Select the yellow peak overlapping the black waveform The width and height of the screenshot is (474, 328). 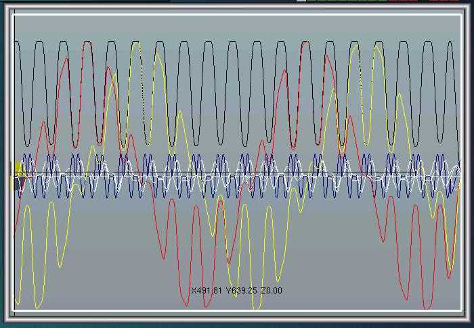(x=136, y=43)
